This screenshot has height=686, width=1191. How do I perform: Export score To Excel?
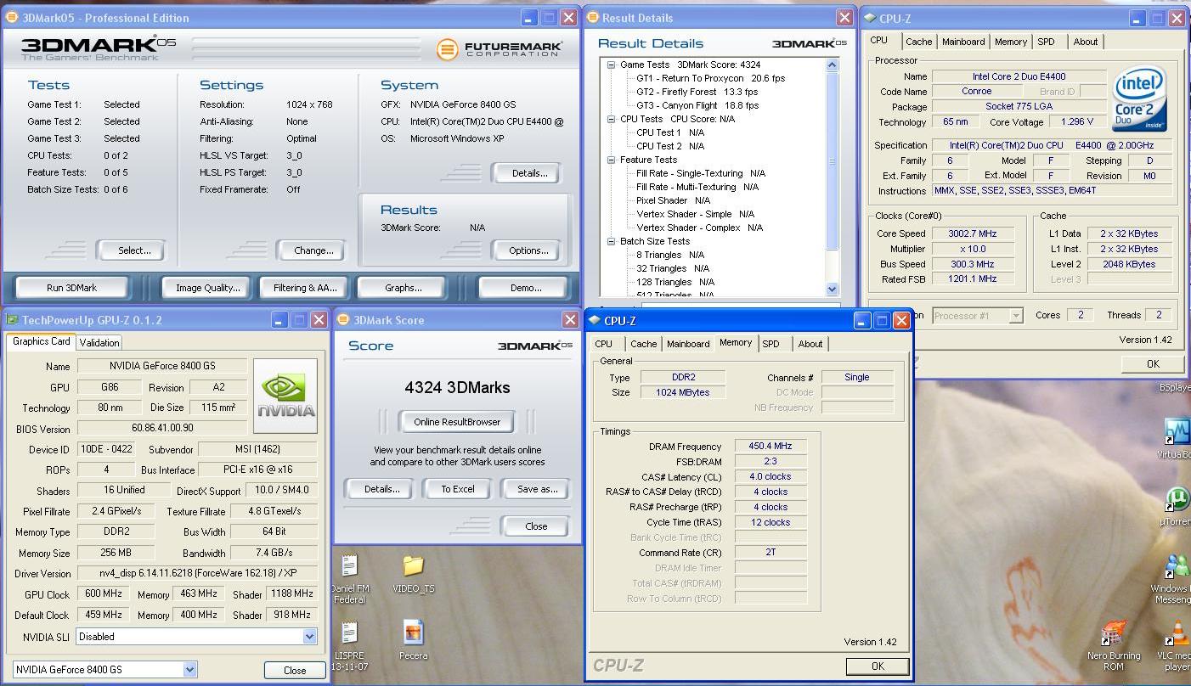pos(457,489)
